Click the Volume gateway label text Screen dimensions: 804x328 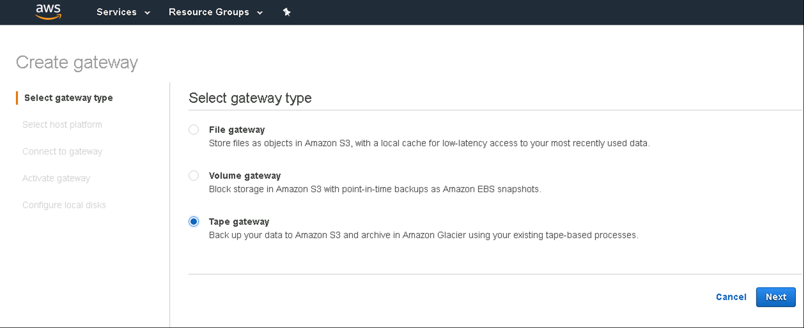[x=245, y=176]
